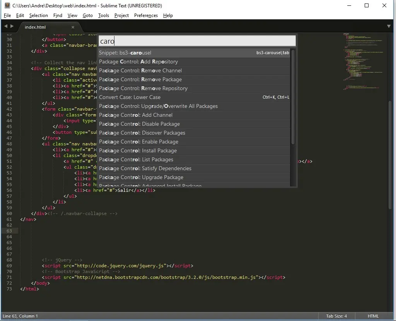
Task: Open the tab list dropdown arrow
Action: [x=389, y=26]
